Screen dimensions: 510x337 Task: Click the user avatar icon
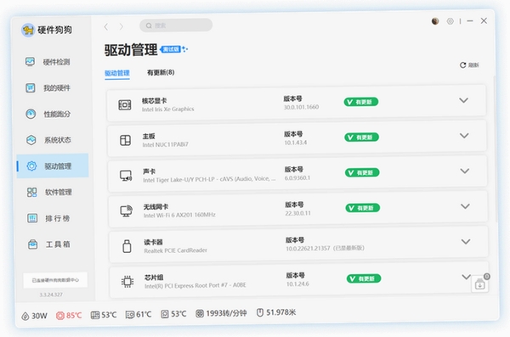click(x=435, y=21)
